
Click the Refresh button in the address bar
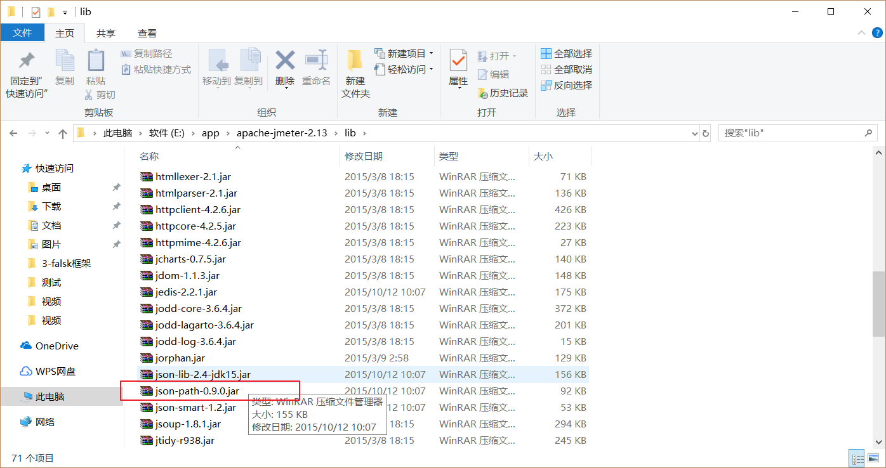705,133
